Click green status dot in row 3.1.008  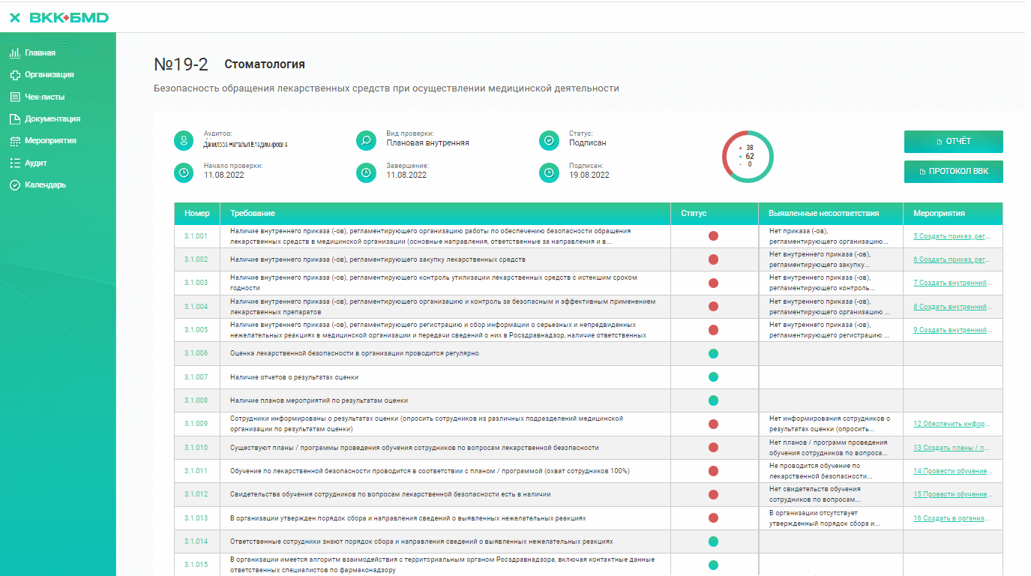pos(713,400)
